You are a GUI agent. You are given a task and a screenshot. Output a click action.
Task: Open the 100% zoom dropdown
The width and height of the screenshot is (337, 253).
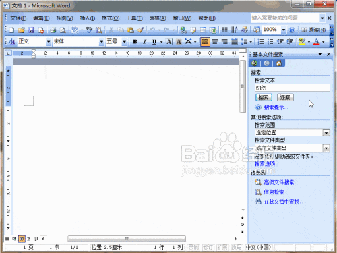coord(284,30)
